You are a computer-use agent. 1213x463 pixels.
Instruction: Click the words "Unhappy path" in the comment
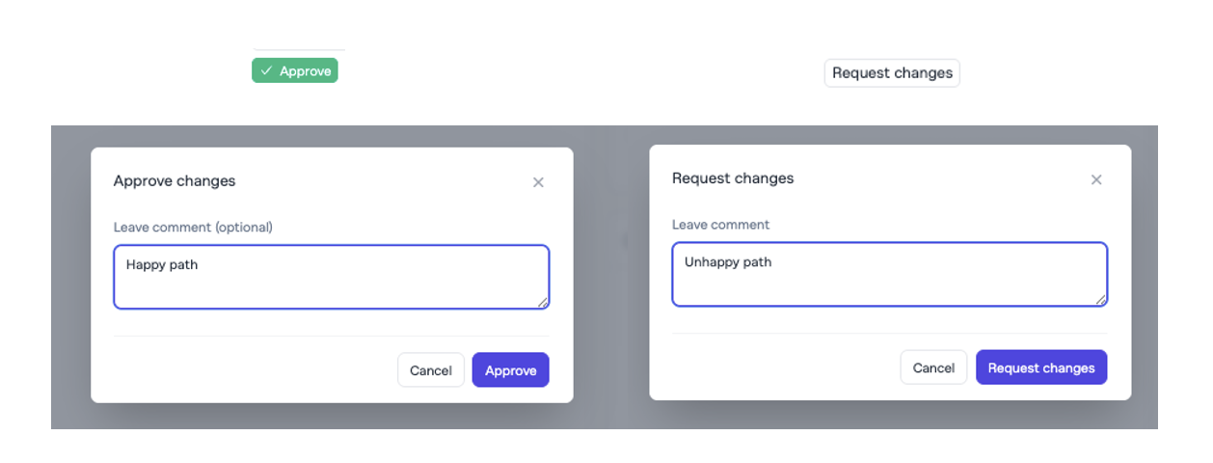click(x=728, y=261)
